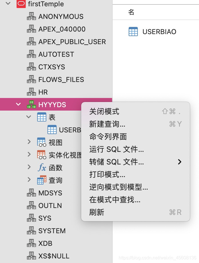Viewport: 199px width, 263px height.
Task: Choose 新建查询... from the context menu
Action: [x=107, y=124]
